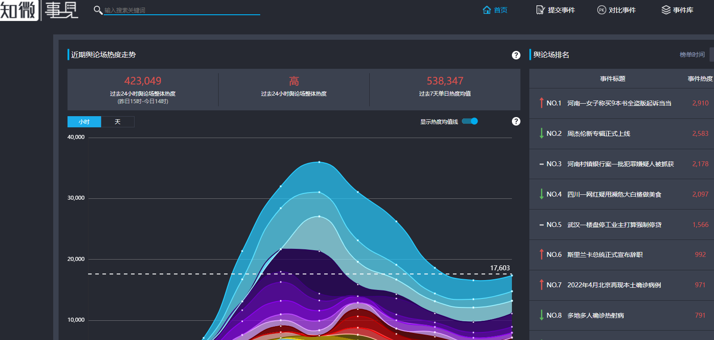Click the 10,000 y-axis label
Viewport: 714px width, 340px height.
[x=76, y=320]
